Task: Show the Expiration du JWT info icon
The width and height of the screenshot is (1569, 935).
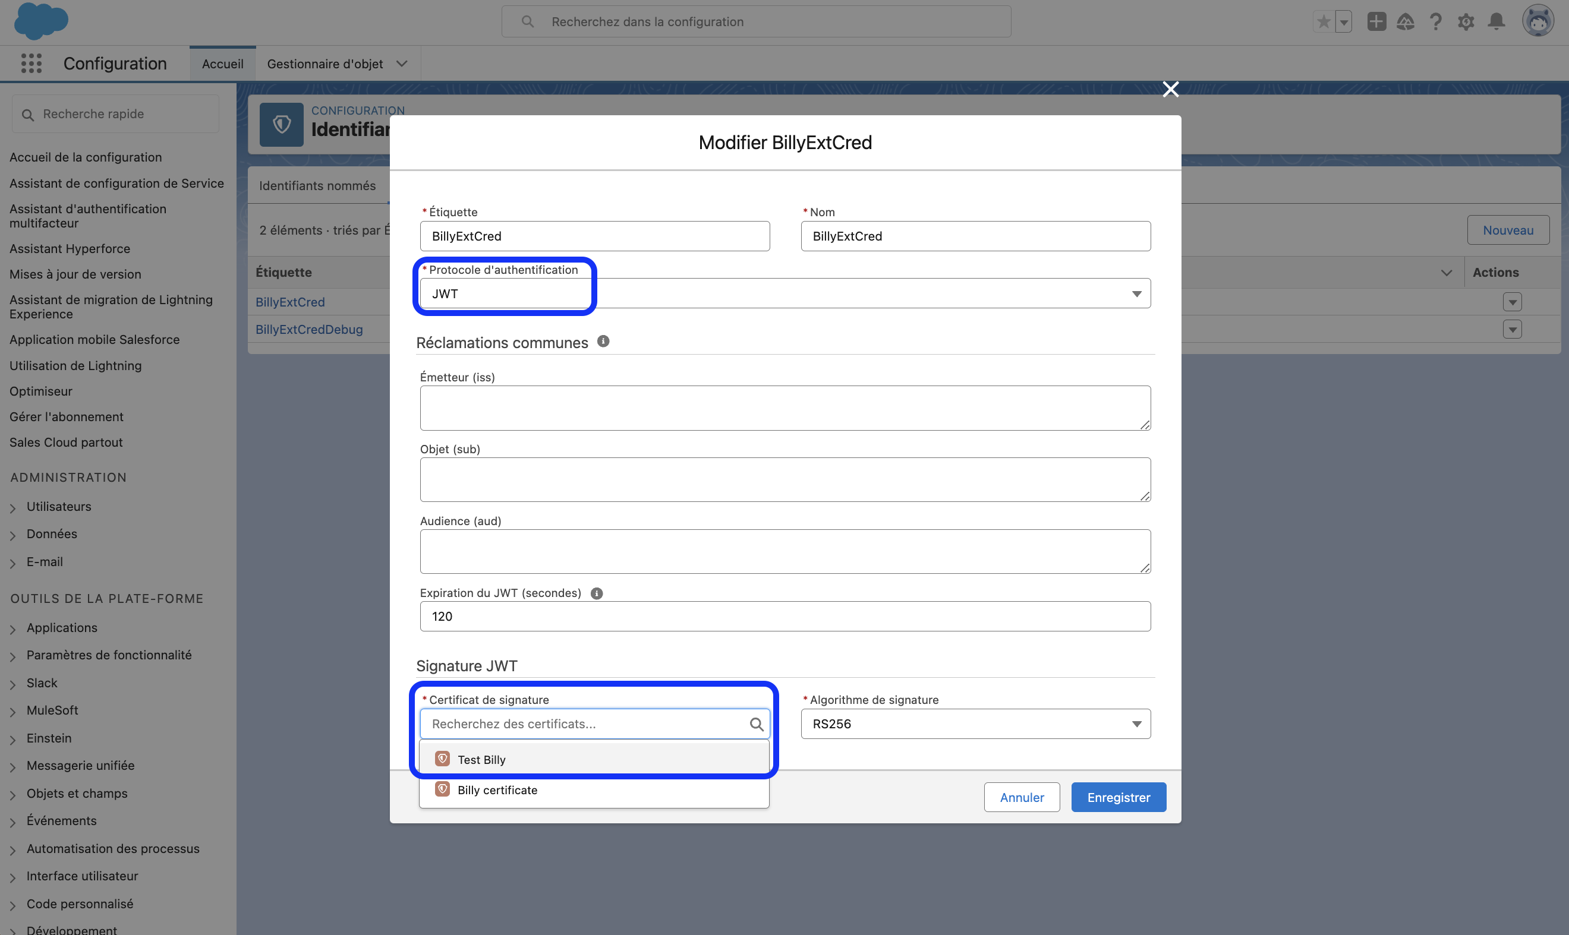Action: 596,593
